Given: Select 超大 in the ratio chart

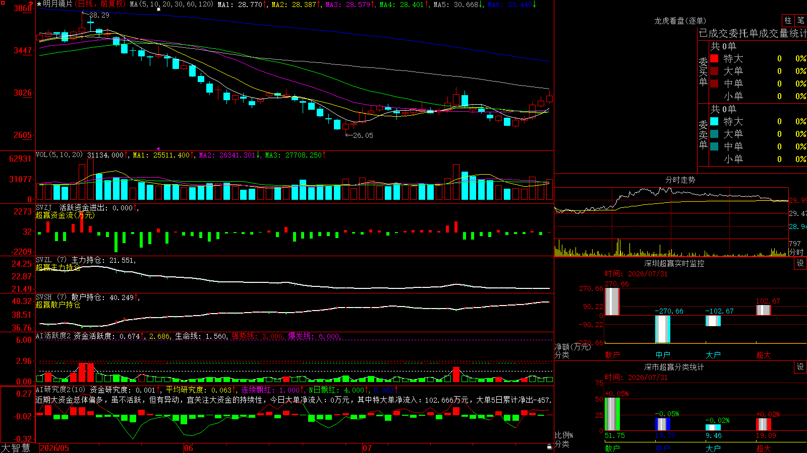Looking at the screenshot, I should click(764, 448).
